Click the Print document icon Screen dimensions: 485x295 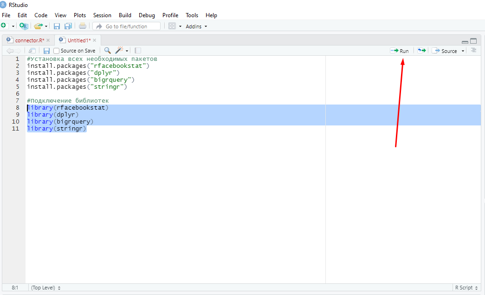click(x=82, y=26)
